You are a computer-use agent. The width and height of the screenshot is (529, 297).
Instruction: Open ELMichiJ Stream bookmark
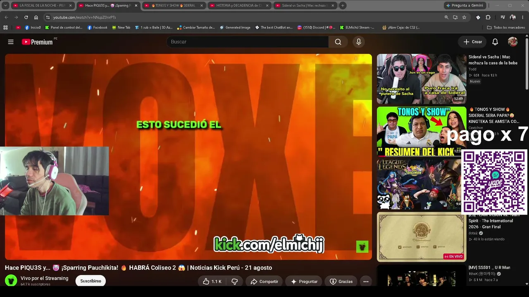(357, 28)
